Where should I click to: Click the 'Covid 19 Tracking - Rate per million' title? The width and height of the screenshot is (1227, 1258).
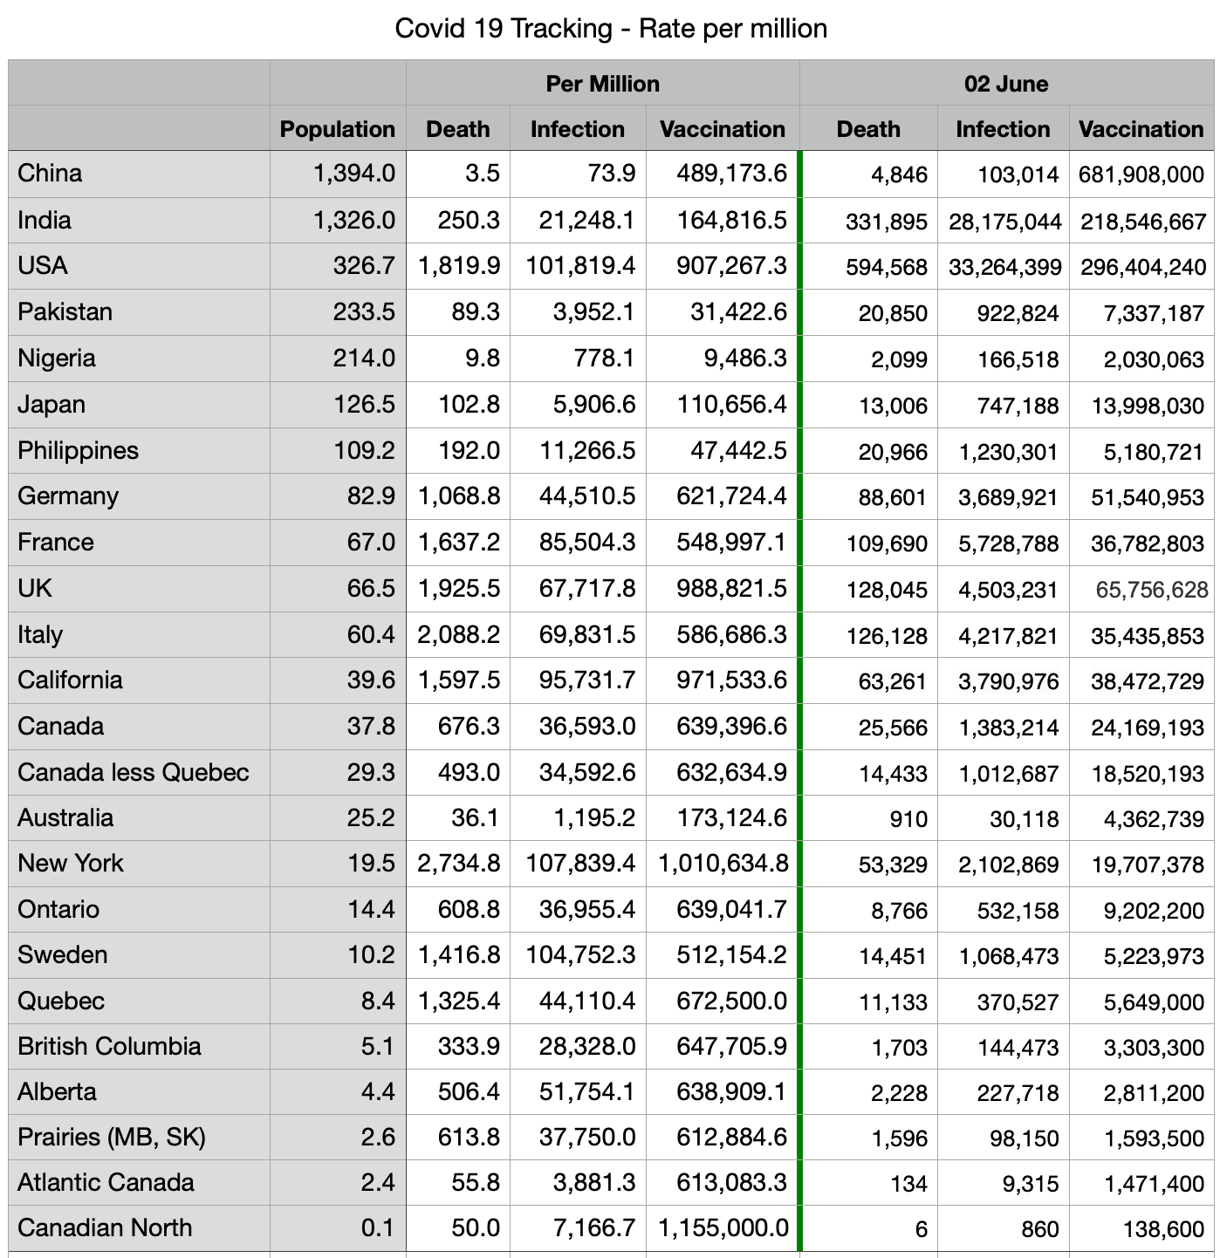coord(611,29)
